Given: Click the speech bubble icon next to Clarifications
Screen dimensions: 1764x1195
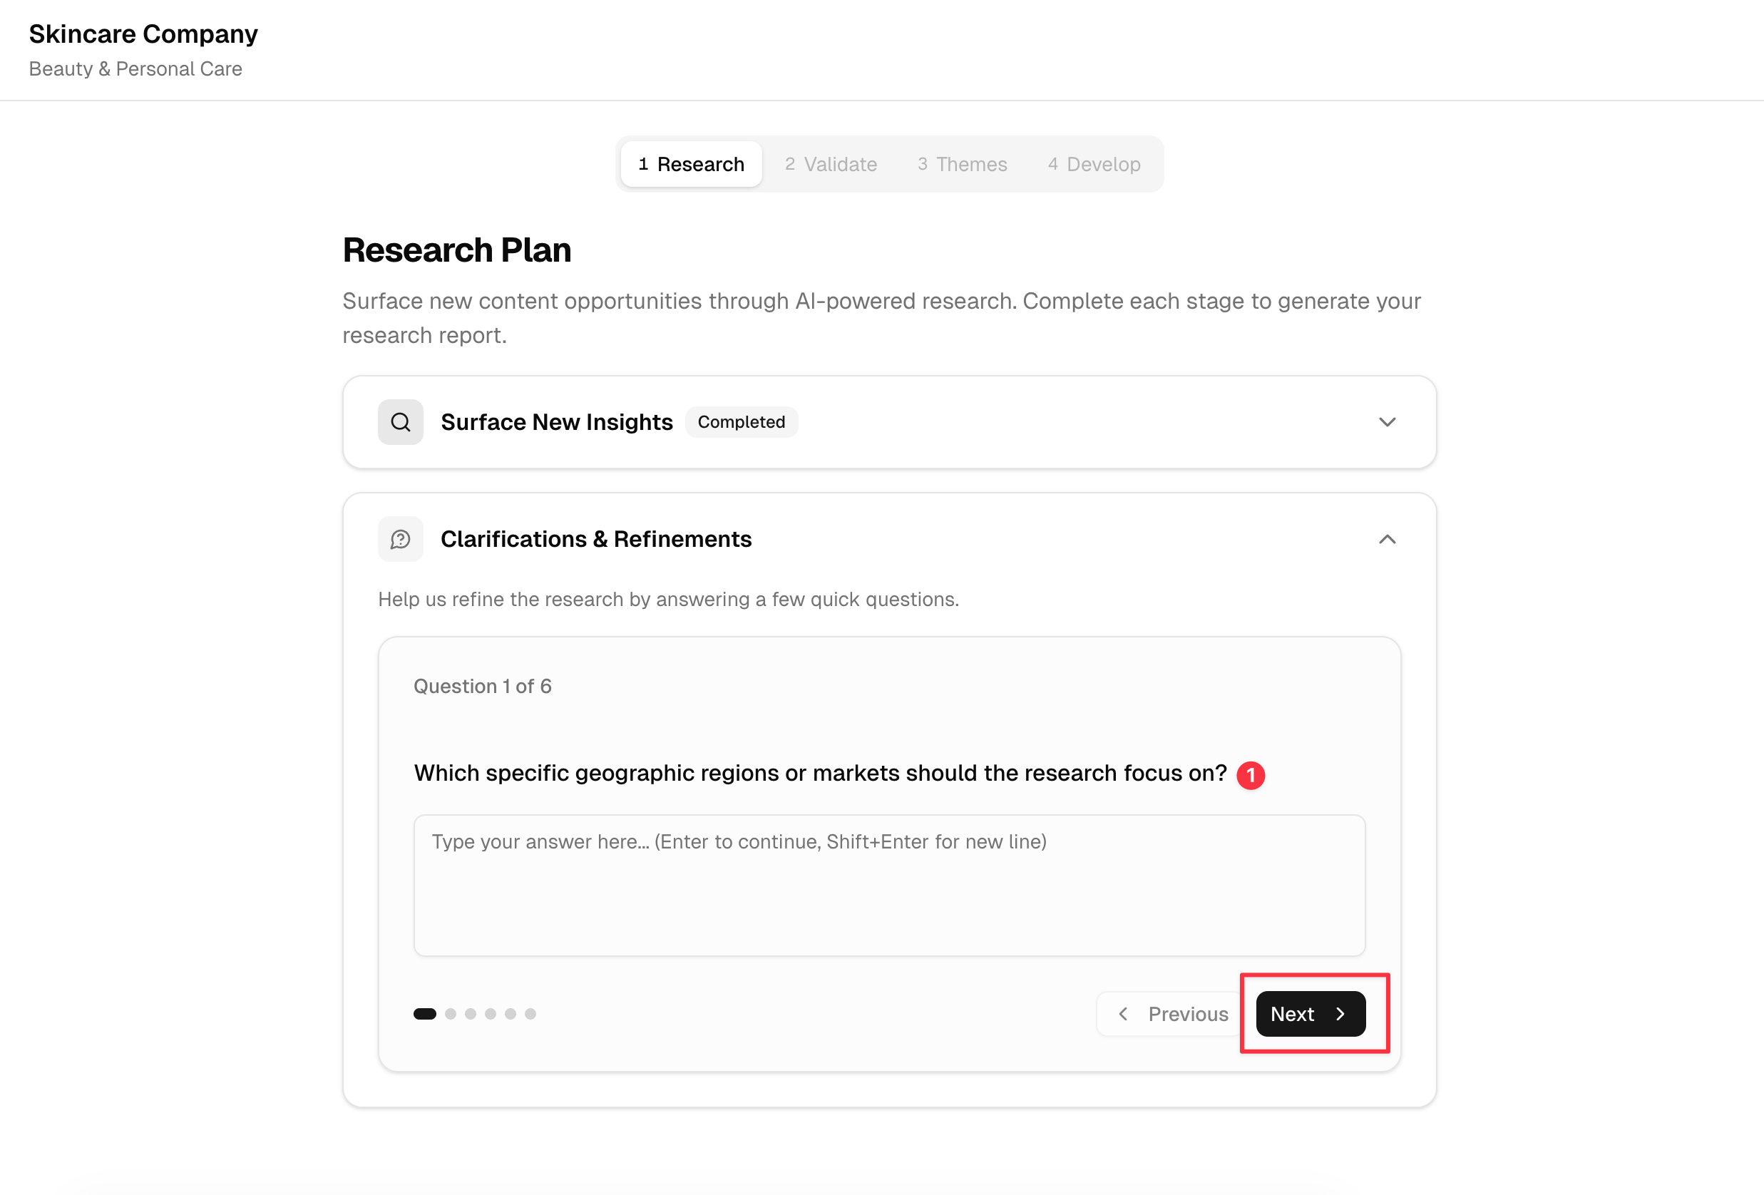Looking at the screenshot, I should coord(400,539).
